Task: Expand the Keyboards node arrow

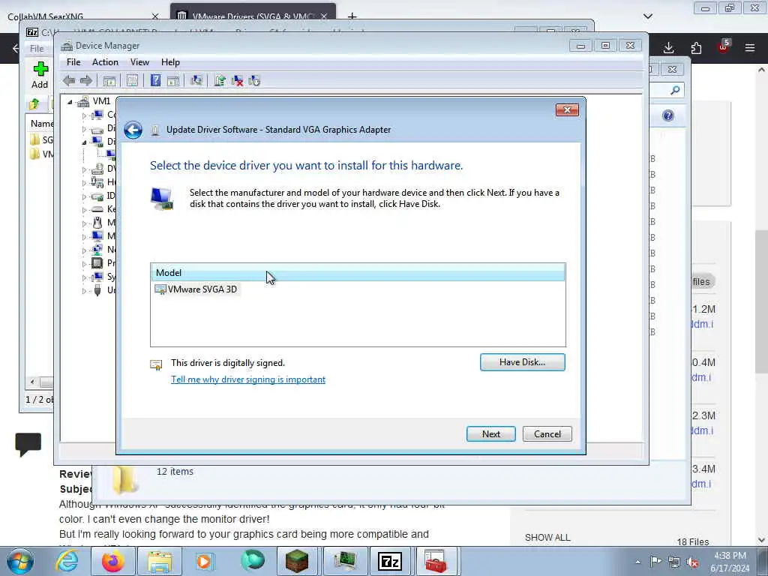Action: click(84, 210)
